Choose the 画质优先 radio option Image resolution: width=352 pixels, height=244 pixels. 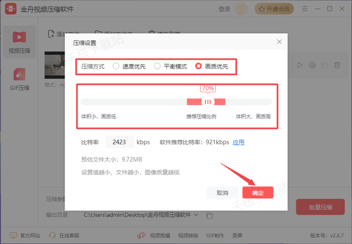pos(199,66)
